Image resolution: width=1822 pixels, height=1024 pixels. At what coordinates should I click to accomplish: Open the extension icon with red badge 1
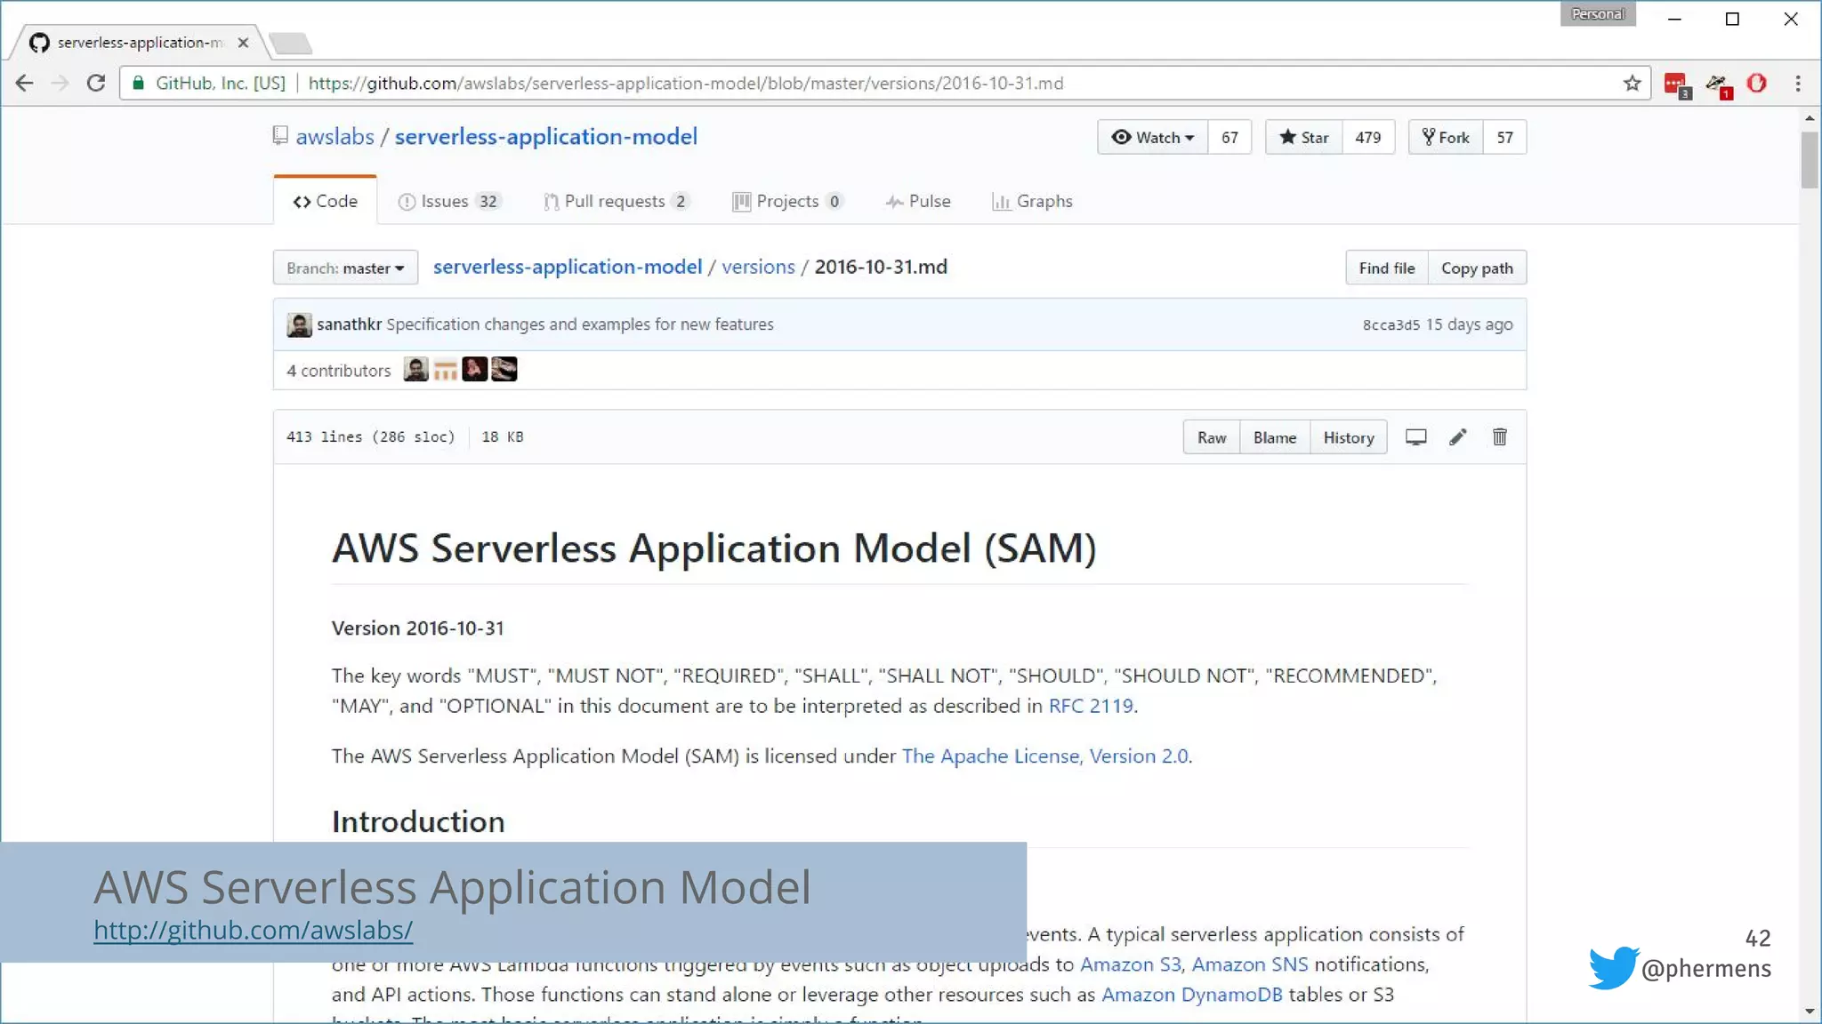click(x=1718, y=85)
